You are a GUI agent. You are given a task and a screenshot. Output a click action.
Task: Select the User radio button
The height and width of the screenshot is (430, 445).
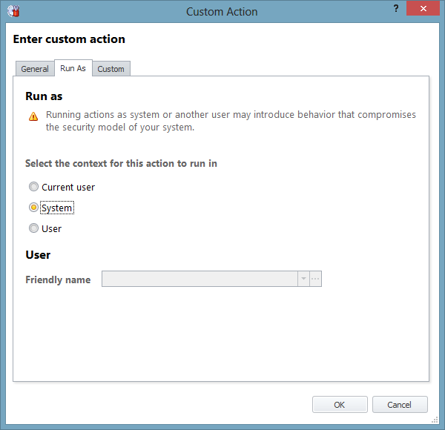[33, 228]
